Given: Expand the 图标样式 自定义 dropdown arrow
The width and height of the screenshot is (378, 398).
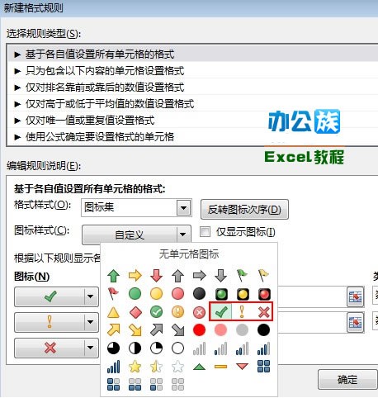Looking at the screenshot, I should click(182, 235).
